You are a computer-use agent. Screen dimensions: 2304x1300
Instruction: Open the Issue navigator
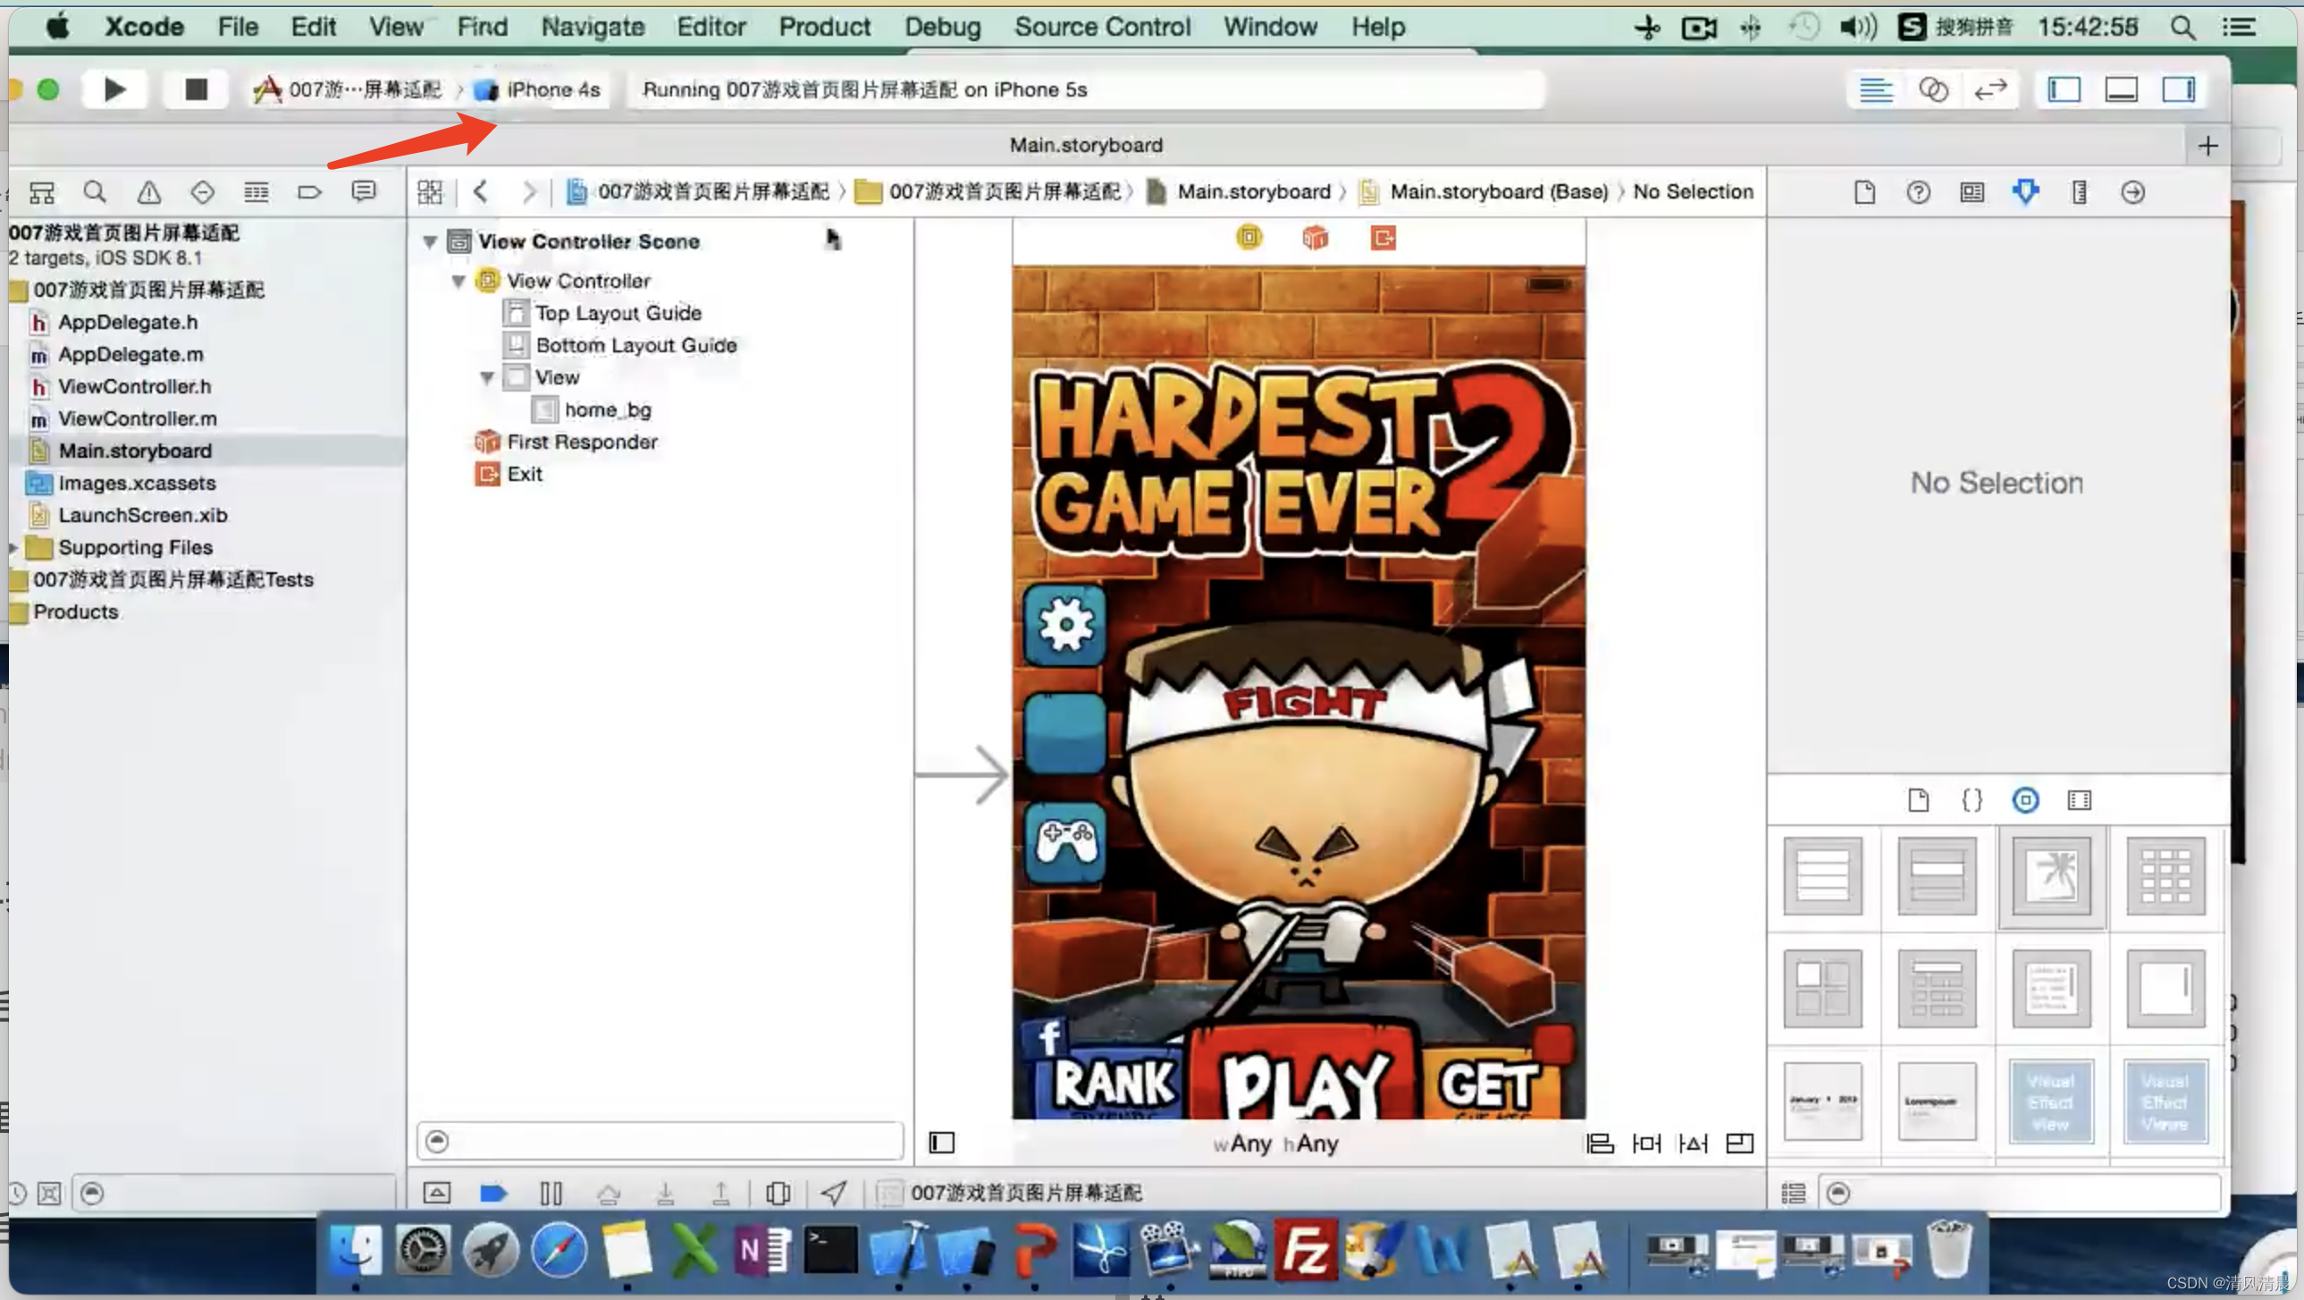pos(148,191)
